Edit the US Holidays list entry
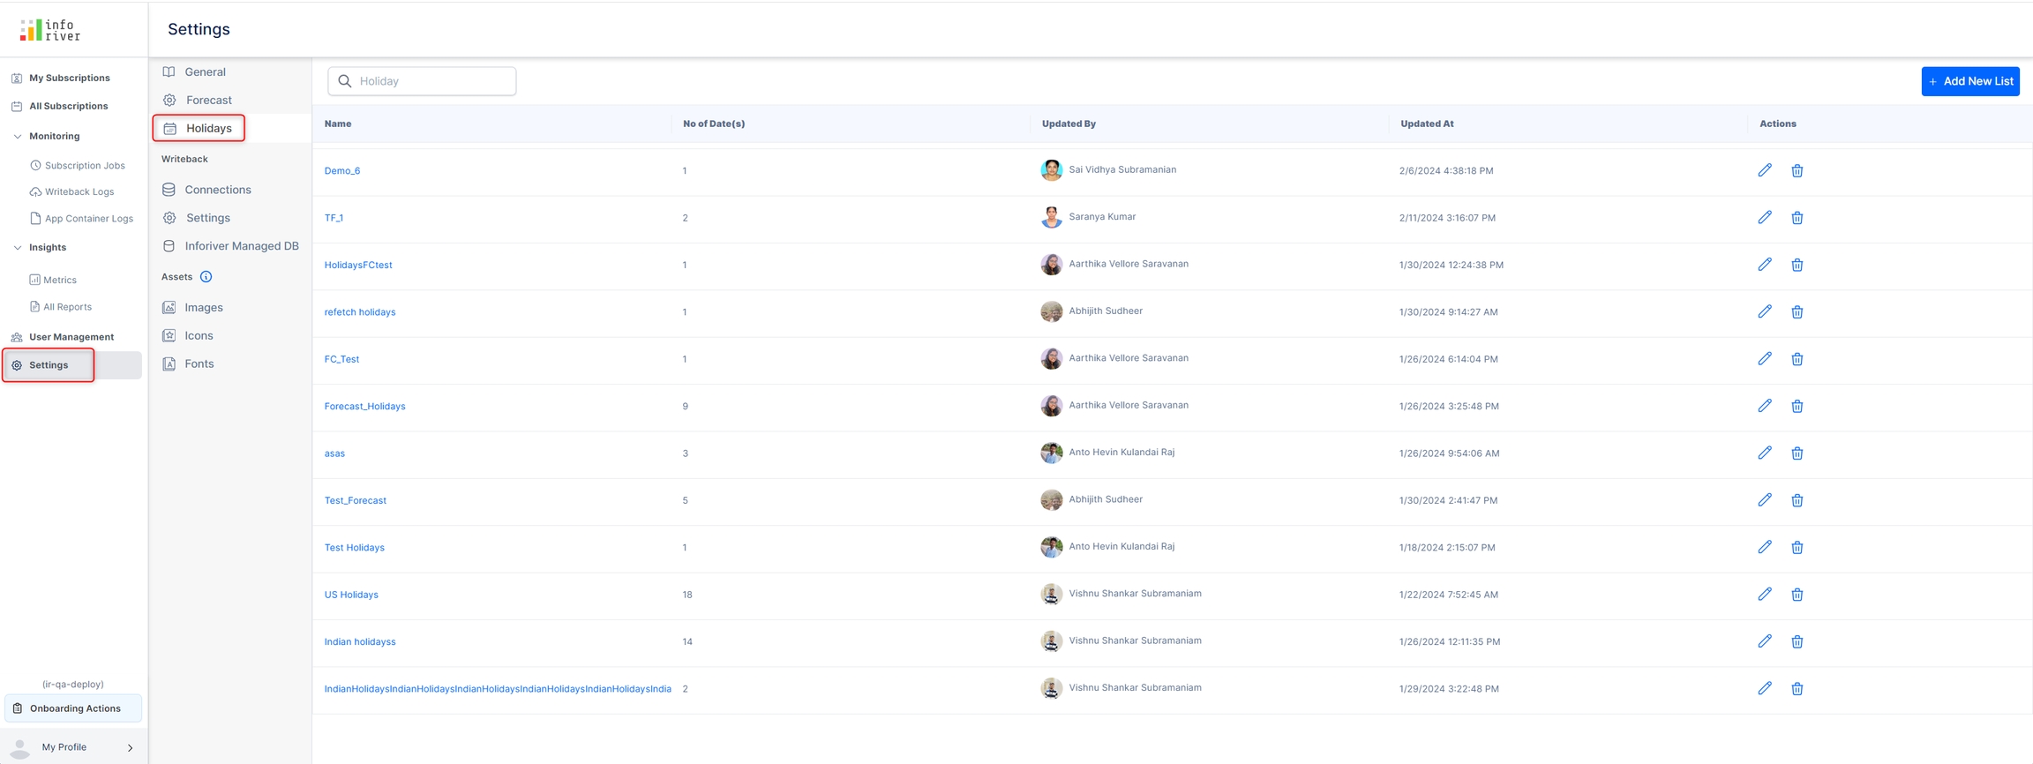Image resolution: width=2033 pixels, height=764 pixels. pyautogui.click(x=1764, y=595)
